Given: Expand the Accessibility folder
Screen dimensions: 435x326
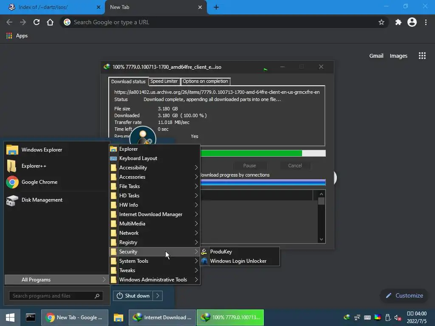Looking at the screenshot, I should pos(155,167).
